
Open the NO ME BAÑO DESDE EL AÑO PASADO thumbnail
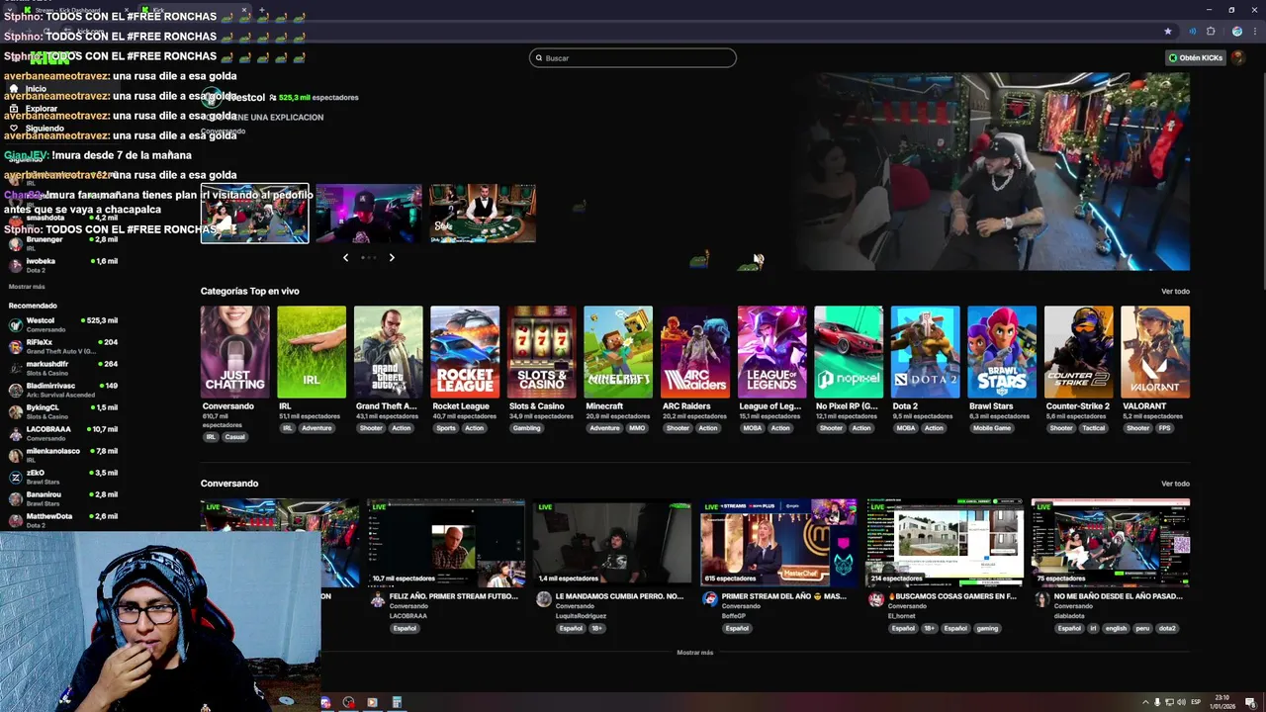[x=1111, y=543]
